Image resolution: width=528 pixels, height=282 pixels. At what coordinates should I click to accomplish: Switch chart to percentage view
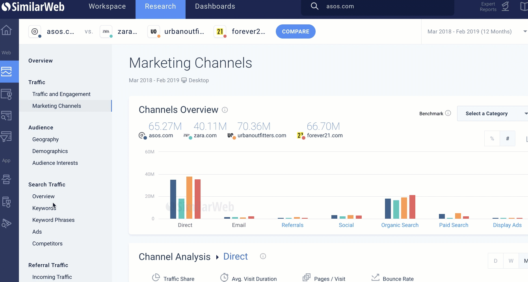[x=492, y=138]
